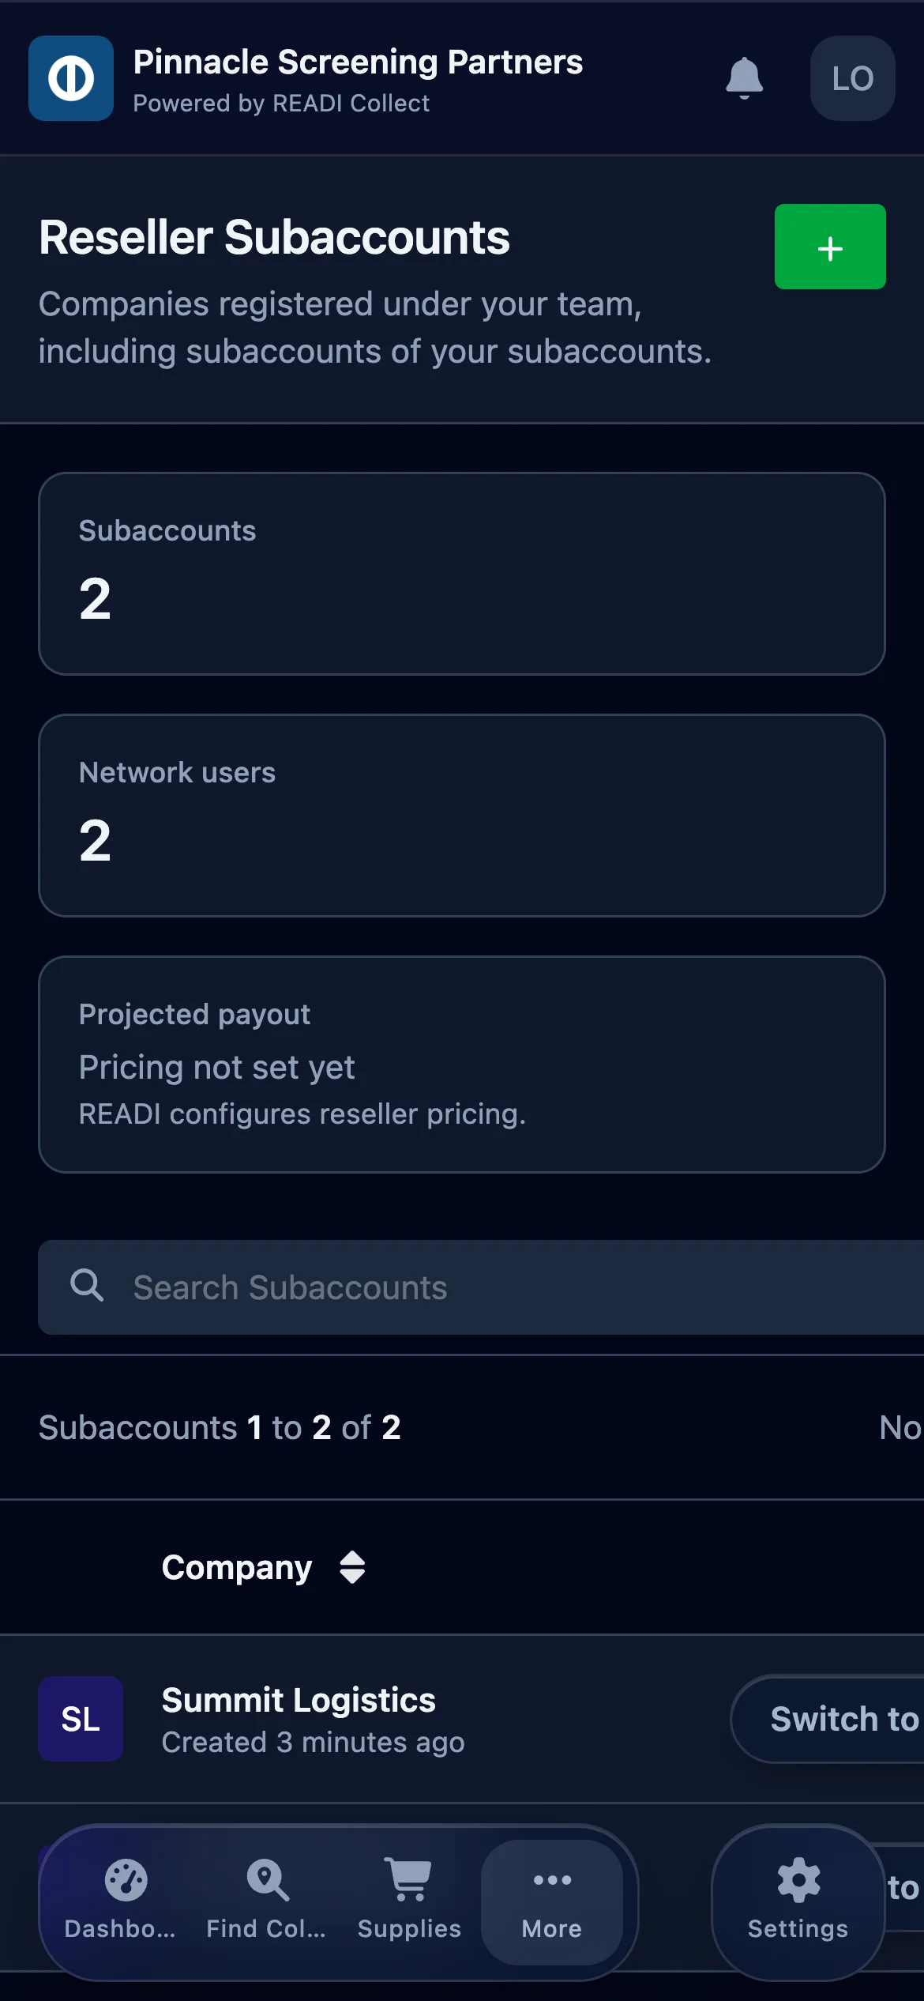924x2001 pixels.
Task: Add a new subaccount with plus button
Action: click(x=830, y=247)
